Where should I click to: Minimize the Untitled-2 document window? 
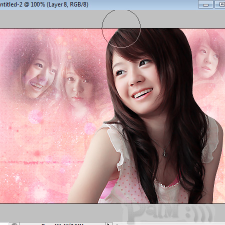205,4
